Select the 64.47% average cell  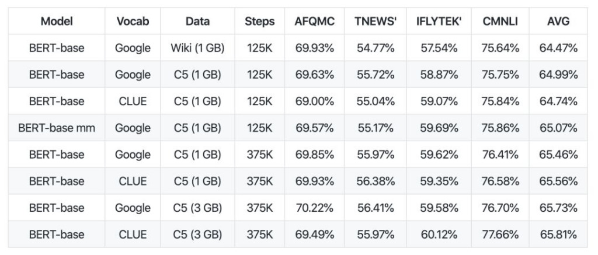(559, 48)
